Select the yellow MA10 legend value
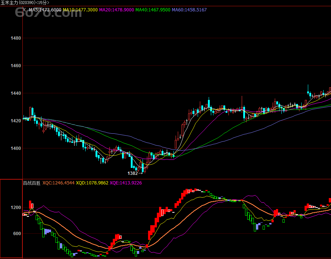 80,10
